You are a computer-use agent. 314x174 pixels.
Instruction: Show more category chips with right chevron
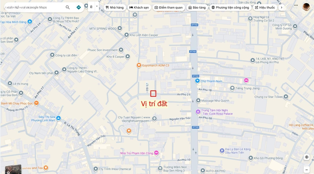pyautogui.click(x=281, y=7)
